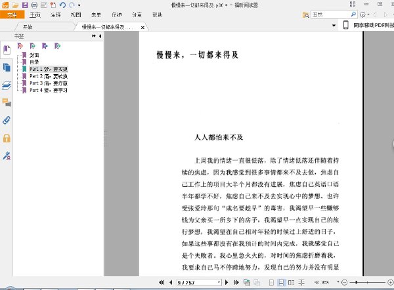Switch to the 开始 document tab

pyautogui.click(x=28, y=27)
